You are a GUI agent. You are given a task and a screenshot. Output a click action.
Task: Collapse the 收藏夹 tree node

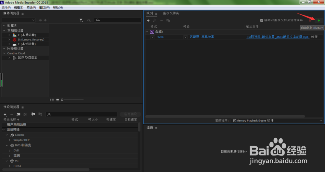point(4,26)
